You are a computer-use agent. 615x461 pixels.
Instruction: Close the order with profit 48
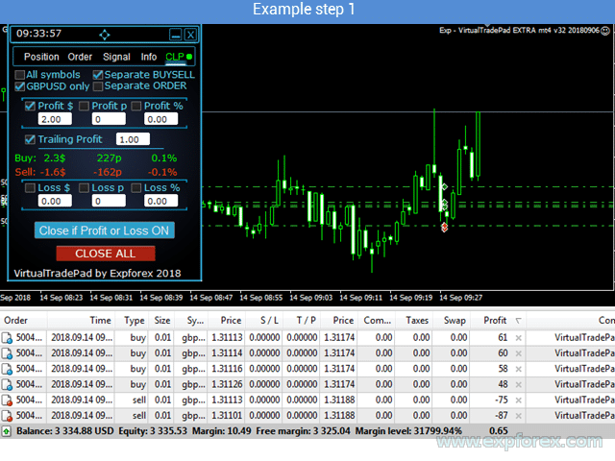pyautogui.click(x=518, y=384)
